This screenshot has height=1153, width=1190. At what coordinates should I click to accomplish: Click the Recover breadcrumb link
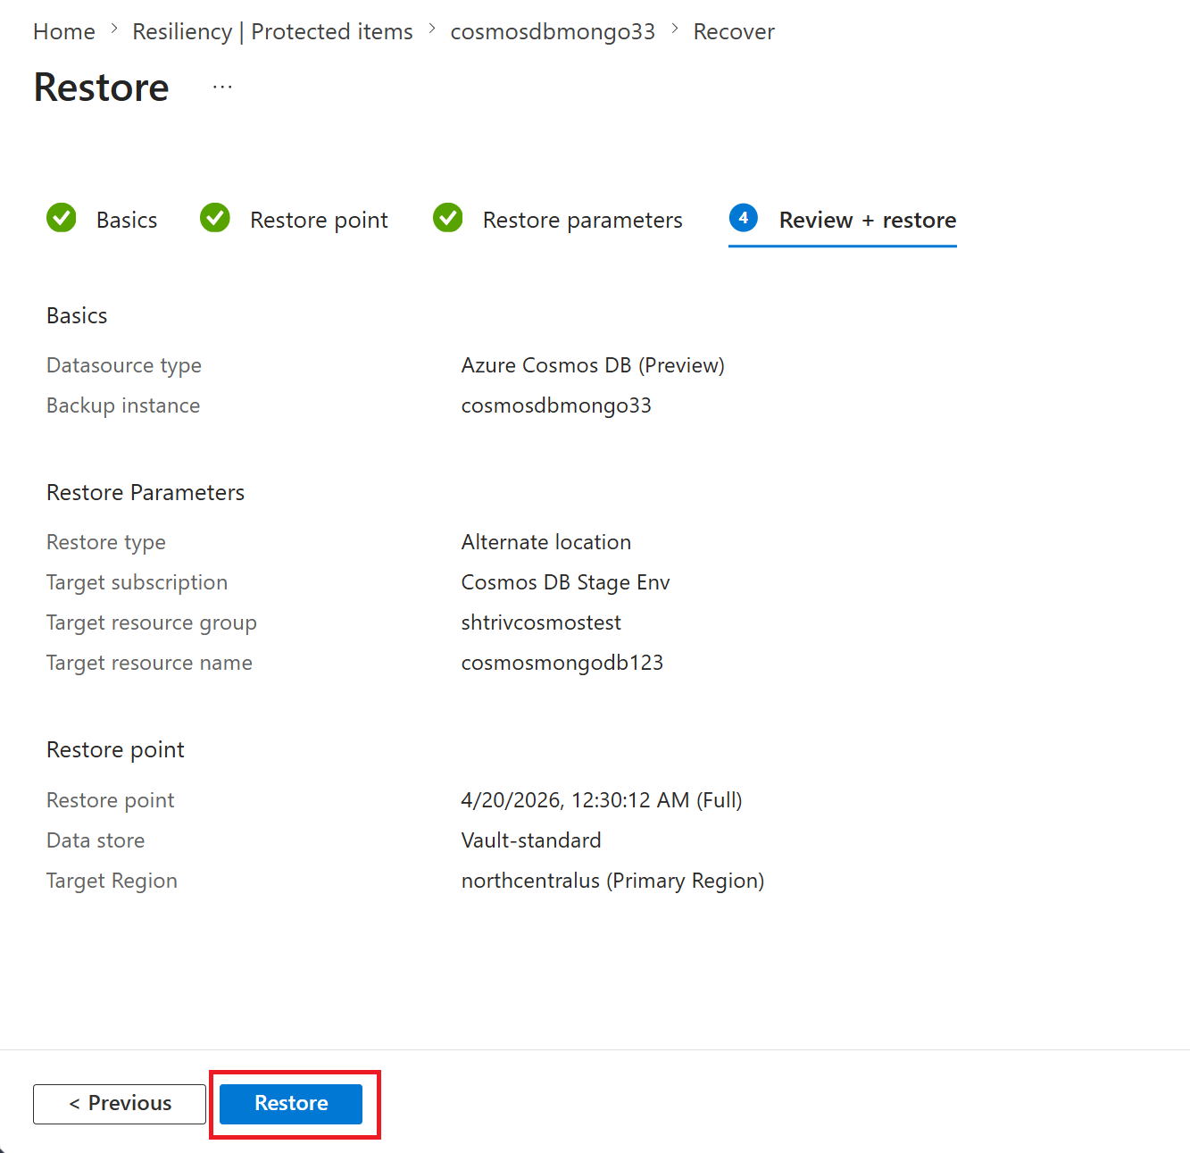[734, 31]
